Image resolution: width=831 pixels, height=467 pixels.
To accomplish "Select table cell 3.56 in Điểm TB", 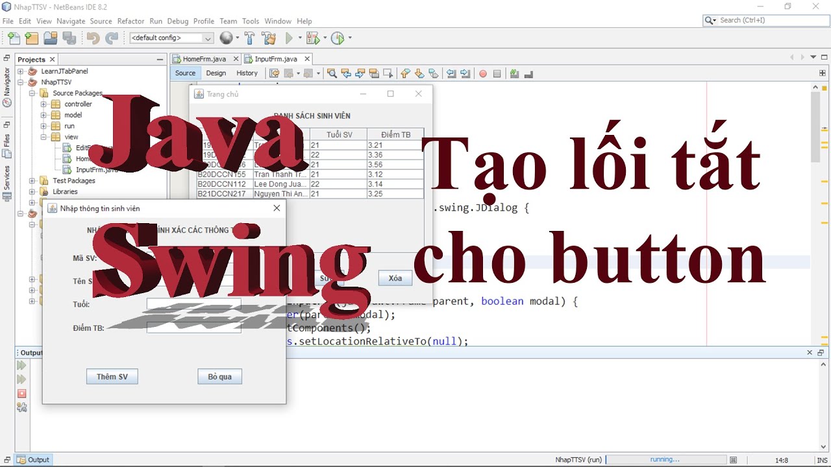I will click(395, 165).
